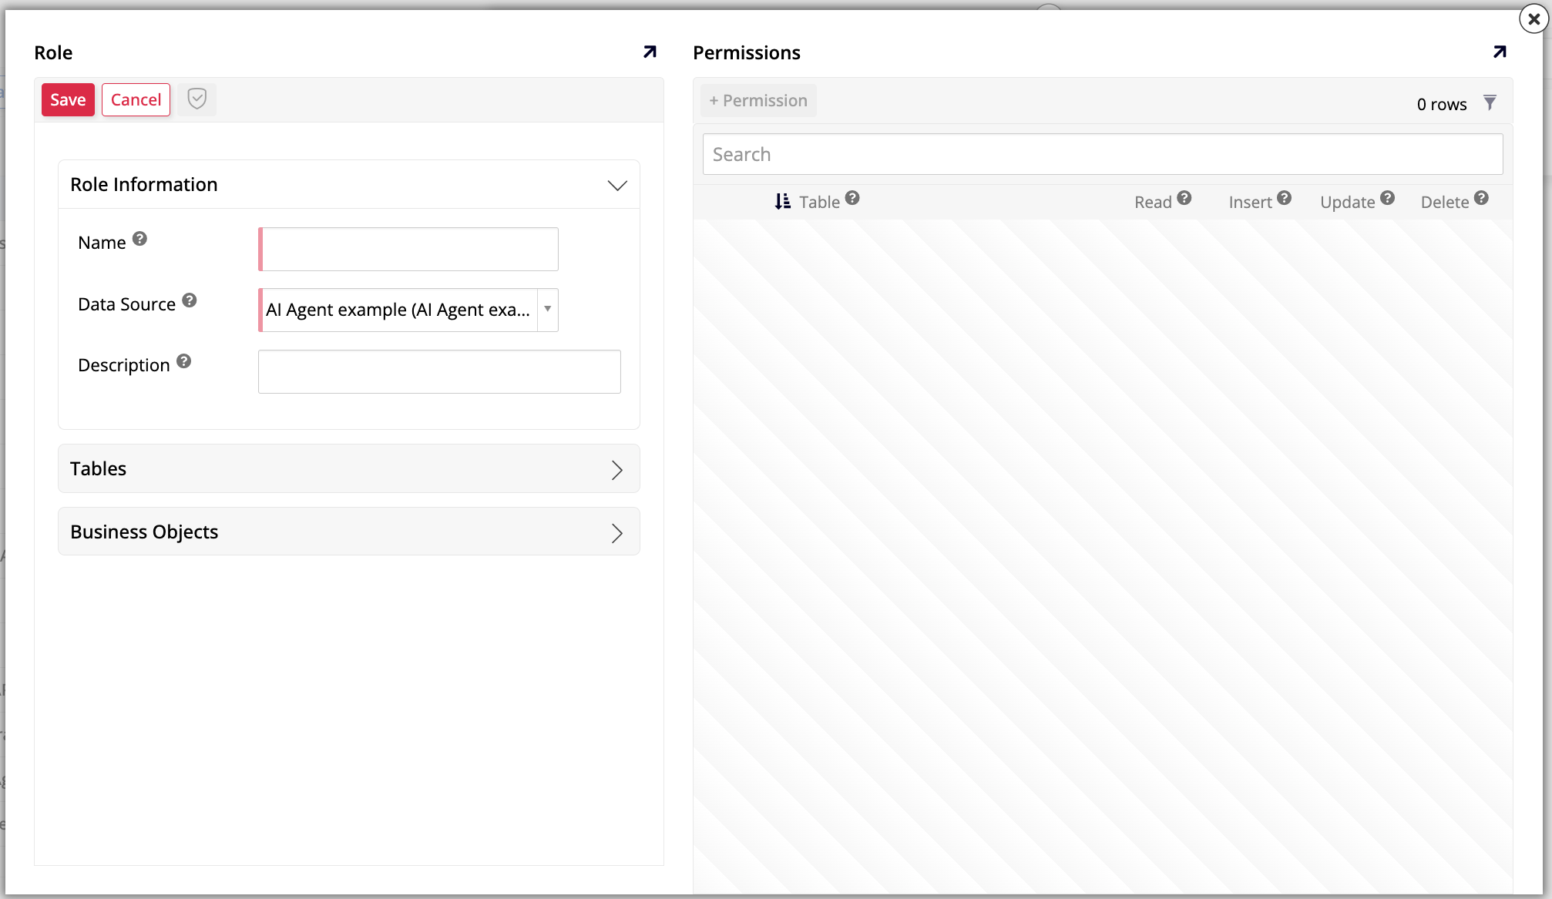Click the Insert column header
This screenshot has width=1552, height=899.
[1250, 202]
